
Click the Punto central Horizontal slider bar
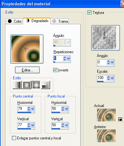click(26, 112)
